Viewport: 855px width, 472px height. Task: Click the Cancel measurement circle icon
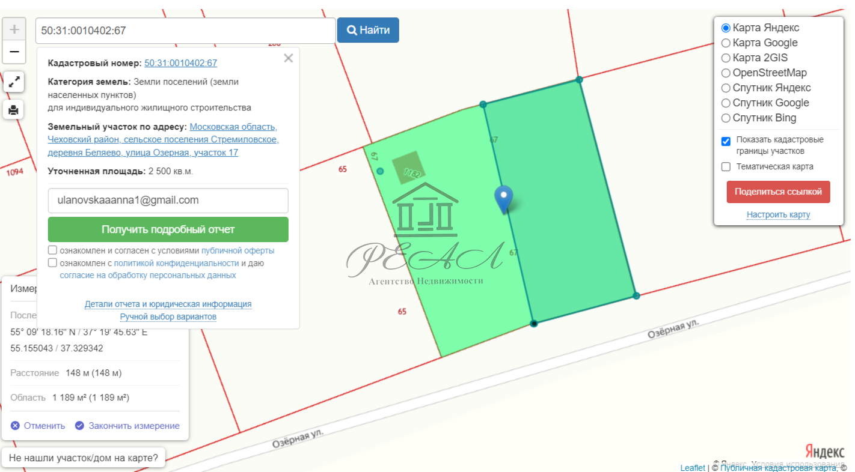pyautogui.click(x=15, y=426)
